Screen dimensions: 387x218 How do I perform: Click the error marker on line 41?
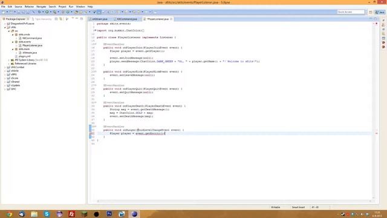90,133
